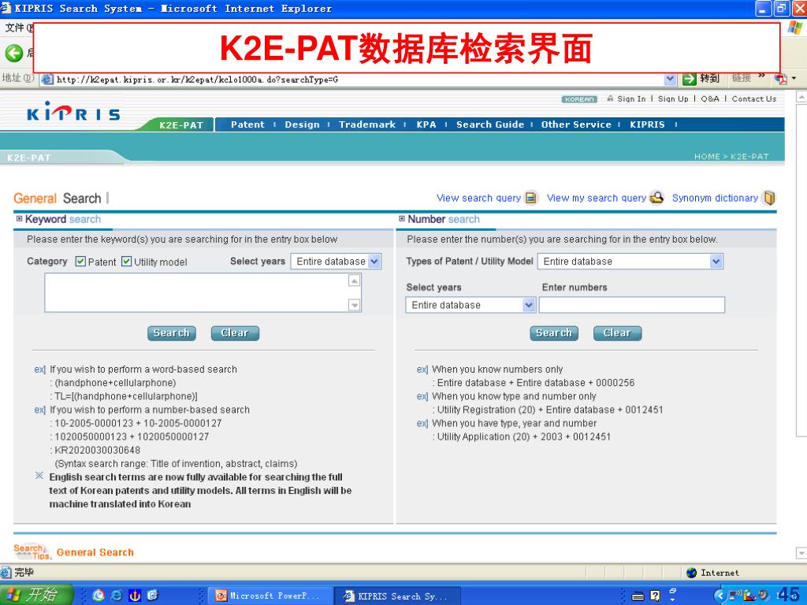This screenshot has width=807, height=605.
Task: Open the Patent menu item
Action: point(247,124)
